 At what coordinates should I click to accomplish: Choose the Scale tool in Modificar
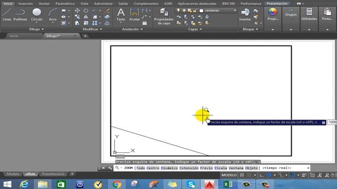tap(86, 23)
